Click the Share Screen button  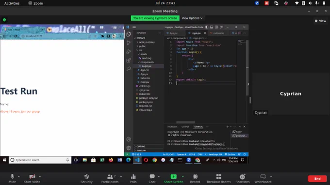tap(173, 179)
